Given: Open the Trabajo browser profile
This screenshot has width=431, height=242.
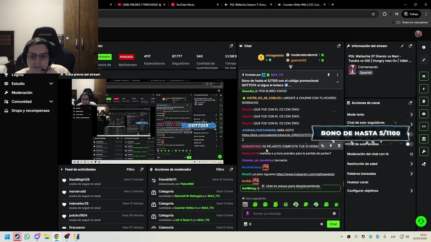Looking at the screenshot, I should coord(411,14).
